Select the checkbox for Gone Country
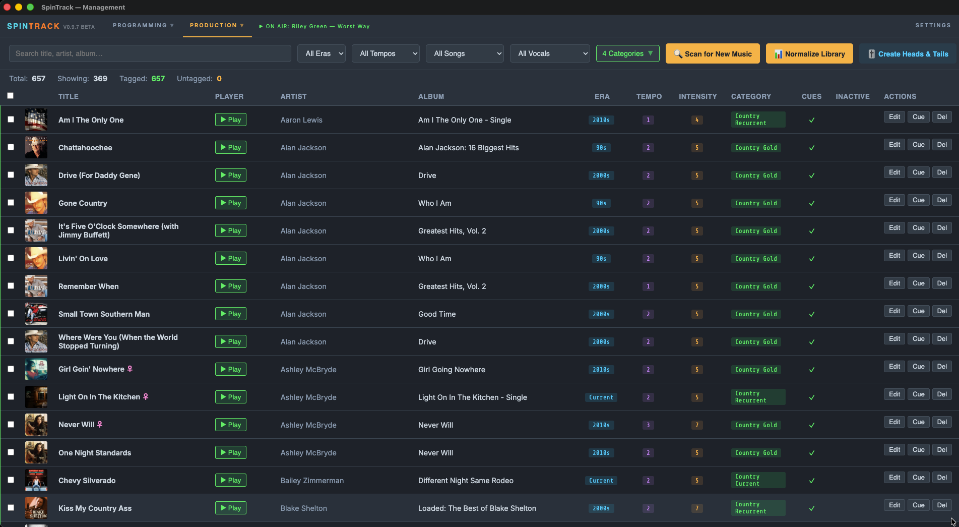The height and width of the screenshot is (527, 959). point(11,203)
